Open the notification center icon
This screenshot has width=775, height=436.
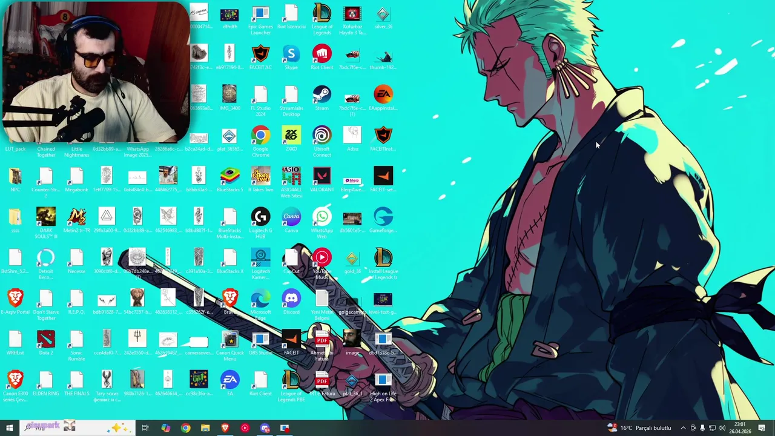pos(762,428)
